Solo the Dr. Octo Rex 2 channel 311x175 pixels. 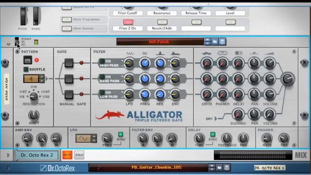pos(79,155)
